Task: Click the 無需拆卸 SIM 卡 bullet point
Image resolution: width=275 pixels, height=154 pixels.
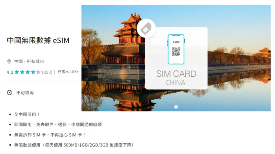Action: (x=50, y=135)
